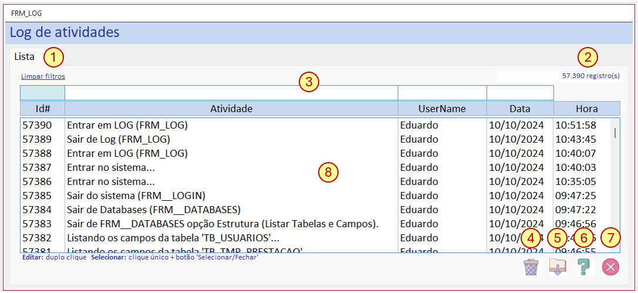Image resolution: width=638 pixels, height=293 pixels.
Task: Click time value 10:35:05
Action: (575, 181)
